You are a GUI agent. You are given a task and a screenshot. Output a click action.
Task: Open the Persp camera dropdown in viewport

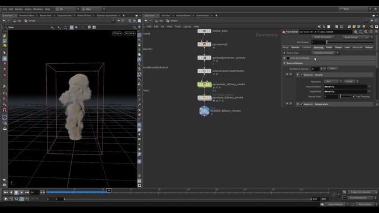[117, 33]
